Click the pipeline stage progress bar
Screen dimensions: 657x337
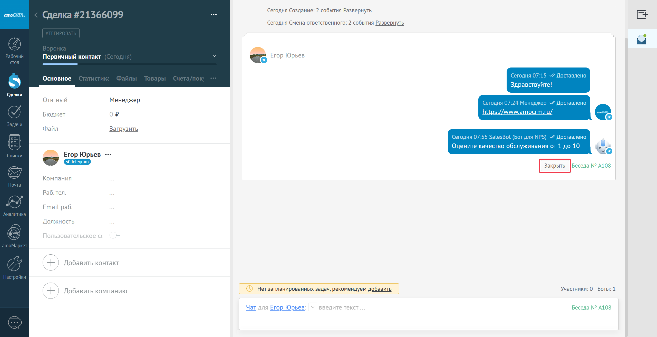(129, 64)
